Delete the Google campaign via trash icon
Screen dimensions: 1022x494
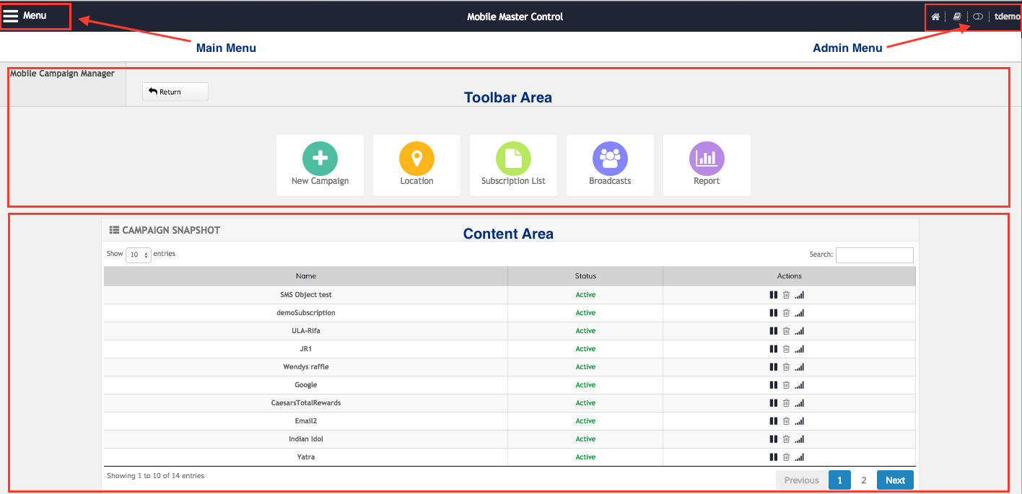(x=786, y=385)
